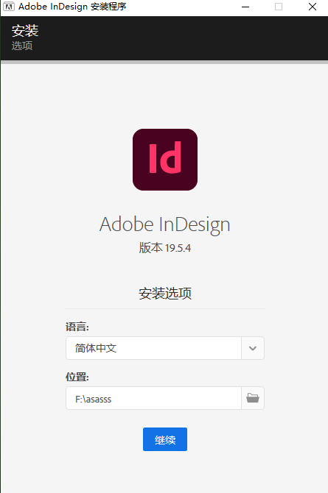Minimize the installer window
Screen dimensions: 328x493
(x=245, y=7)
